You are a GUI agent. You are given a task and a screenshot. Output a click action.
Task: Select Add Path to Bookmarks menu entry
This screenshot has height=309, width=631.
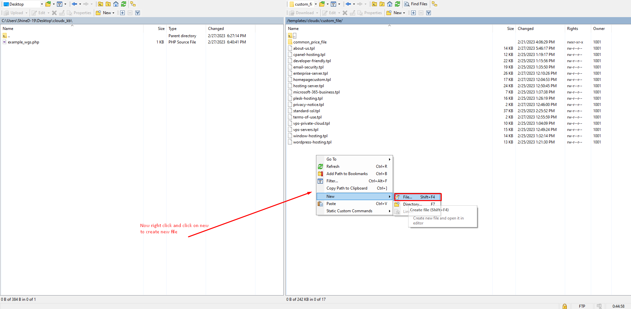(347, 174)
